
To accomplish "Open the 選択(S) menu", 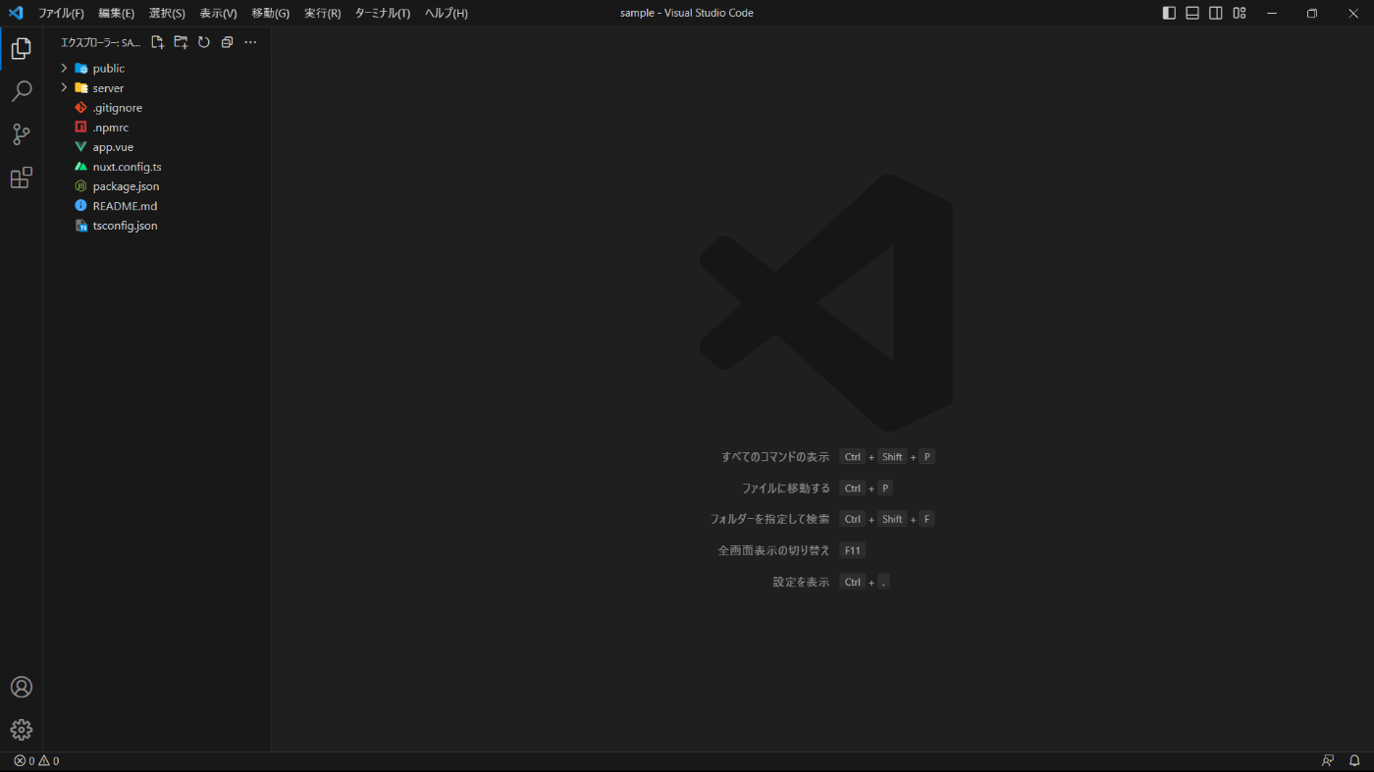I will [167, 13].
